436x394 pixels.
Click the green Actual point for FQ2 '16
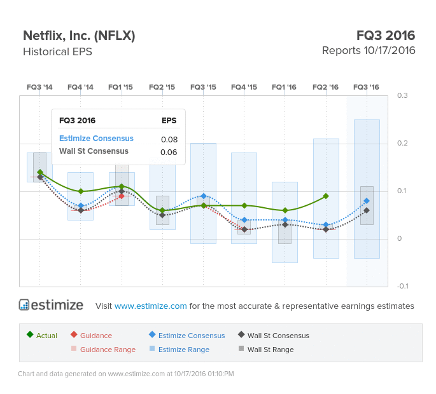pos(326,196)
